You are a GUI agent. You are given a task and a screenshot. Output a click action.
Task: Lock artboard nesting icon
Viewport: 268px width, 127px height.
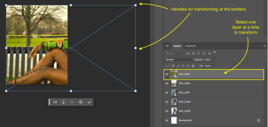coord(188,66)
